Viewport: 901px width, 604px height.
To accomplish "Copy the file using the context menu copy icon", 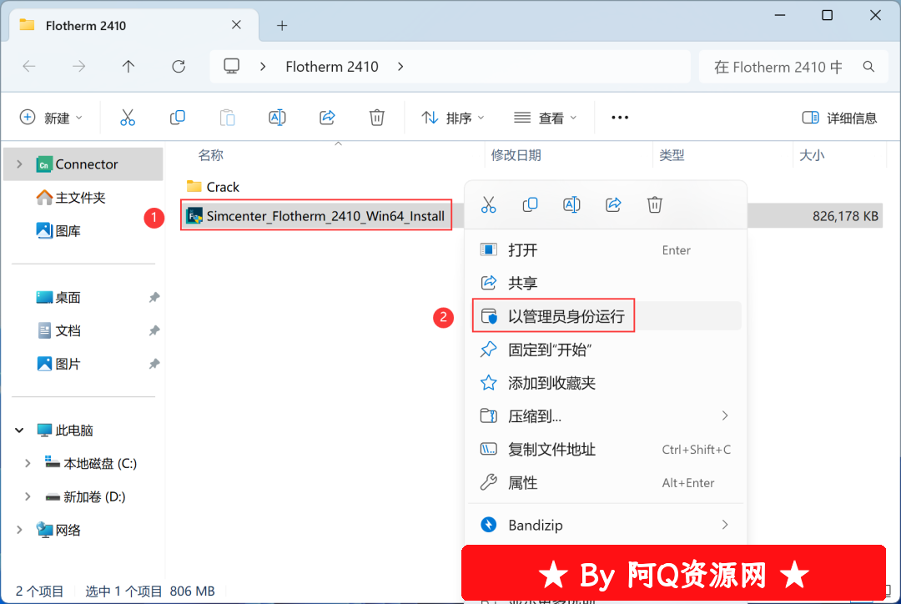I will click(x=530, y=204).
